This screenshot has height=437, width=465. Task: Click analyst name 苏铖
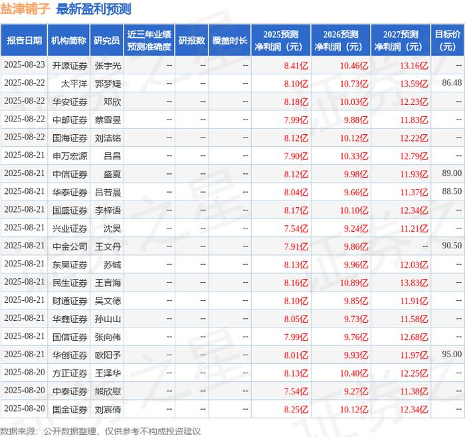click(112, 264)
